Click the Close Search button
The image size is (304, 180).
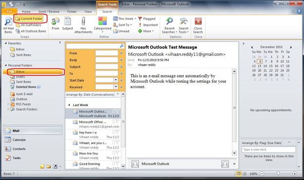coord(198,25)
